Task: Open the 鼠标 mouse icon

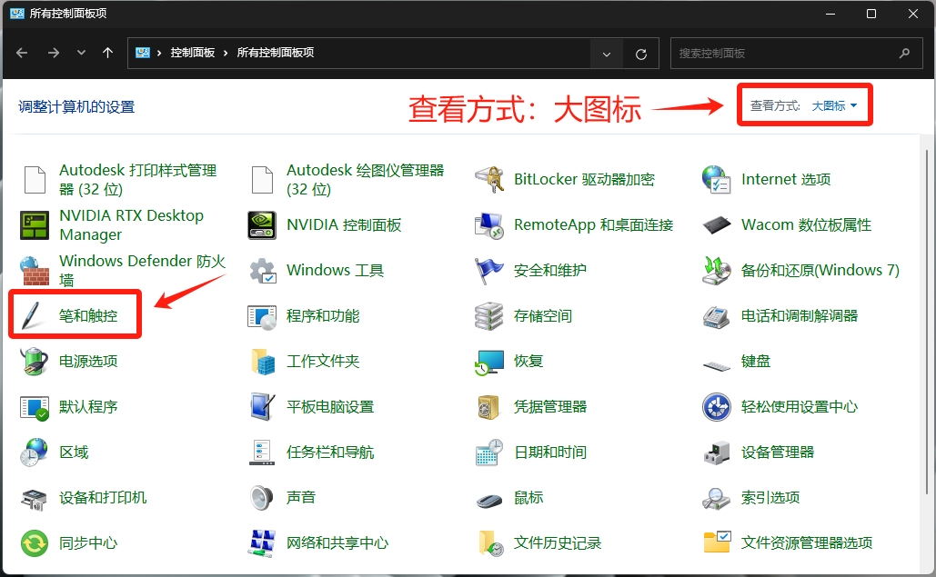Action: [490, 500]
